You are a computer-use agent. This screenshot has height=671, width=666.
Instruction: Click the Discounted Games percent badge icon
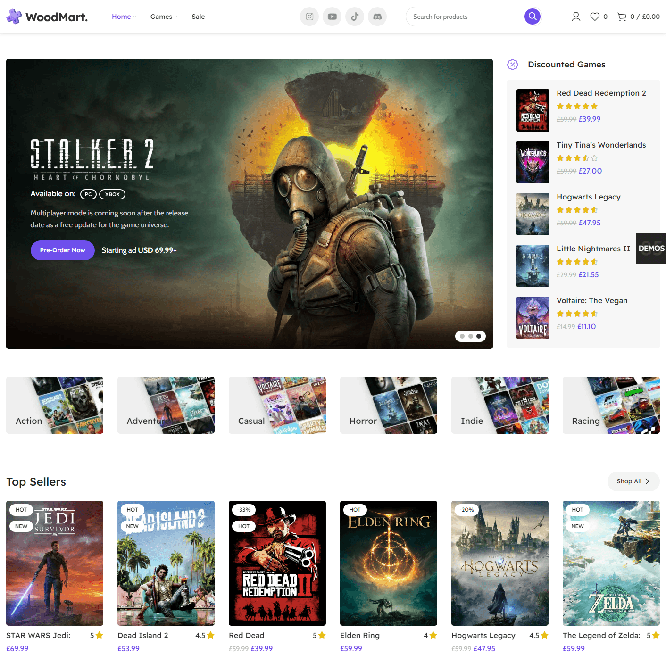click(513, 65)
